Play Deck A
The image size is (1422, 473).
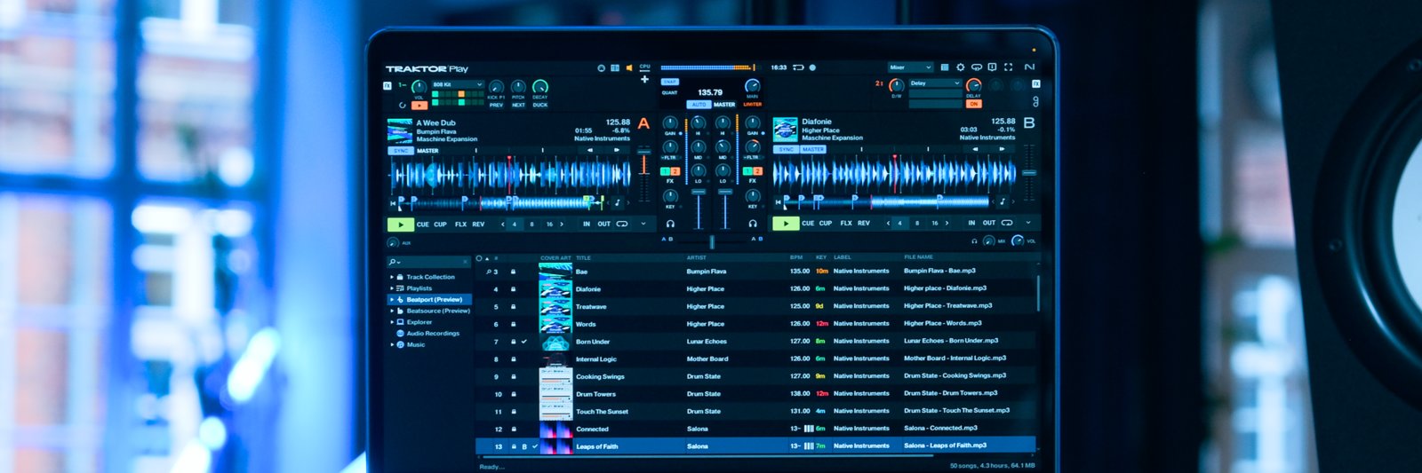pyautogui.click(x=401, y=225)
